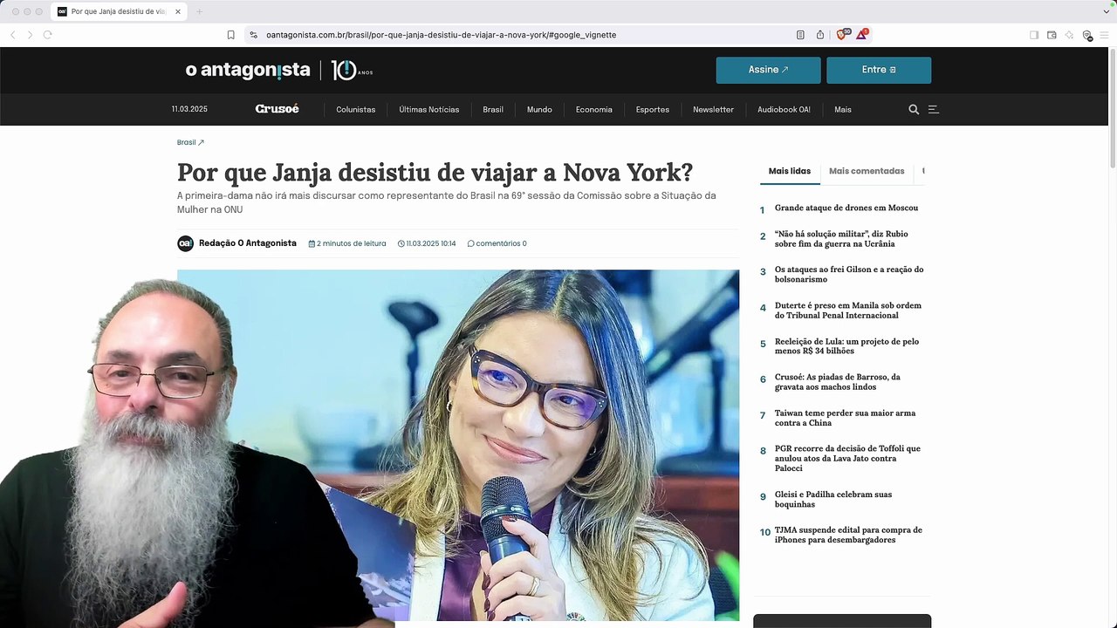Close the Por que Janja tab

pos(178,11)
